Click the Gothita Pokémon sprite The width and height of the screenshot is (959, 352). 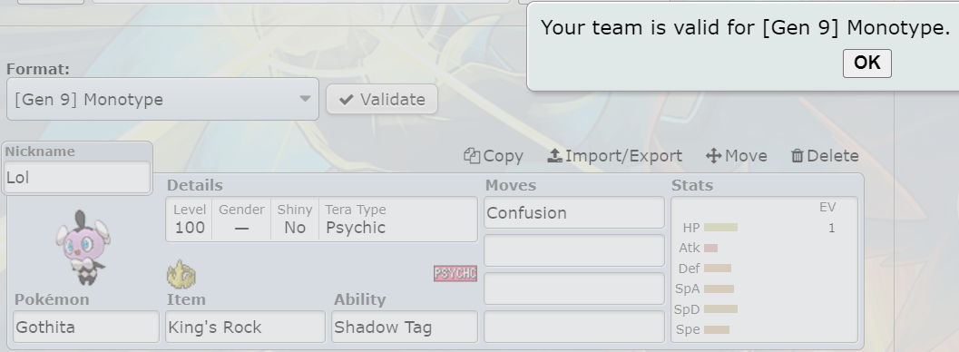coord(83,247)
